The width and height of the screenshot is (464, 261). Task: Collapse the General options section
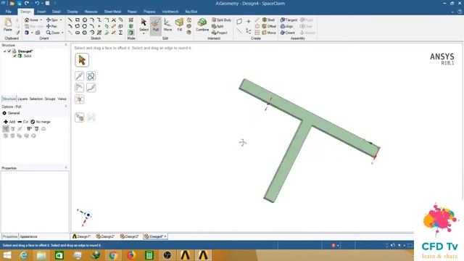(4, 113)
